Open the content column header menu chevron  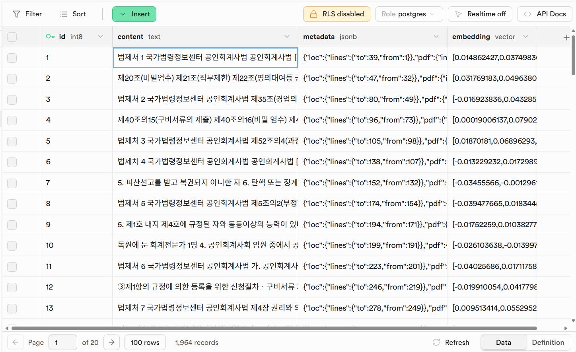(287, 37)
